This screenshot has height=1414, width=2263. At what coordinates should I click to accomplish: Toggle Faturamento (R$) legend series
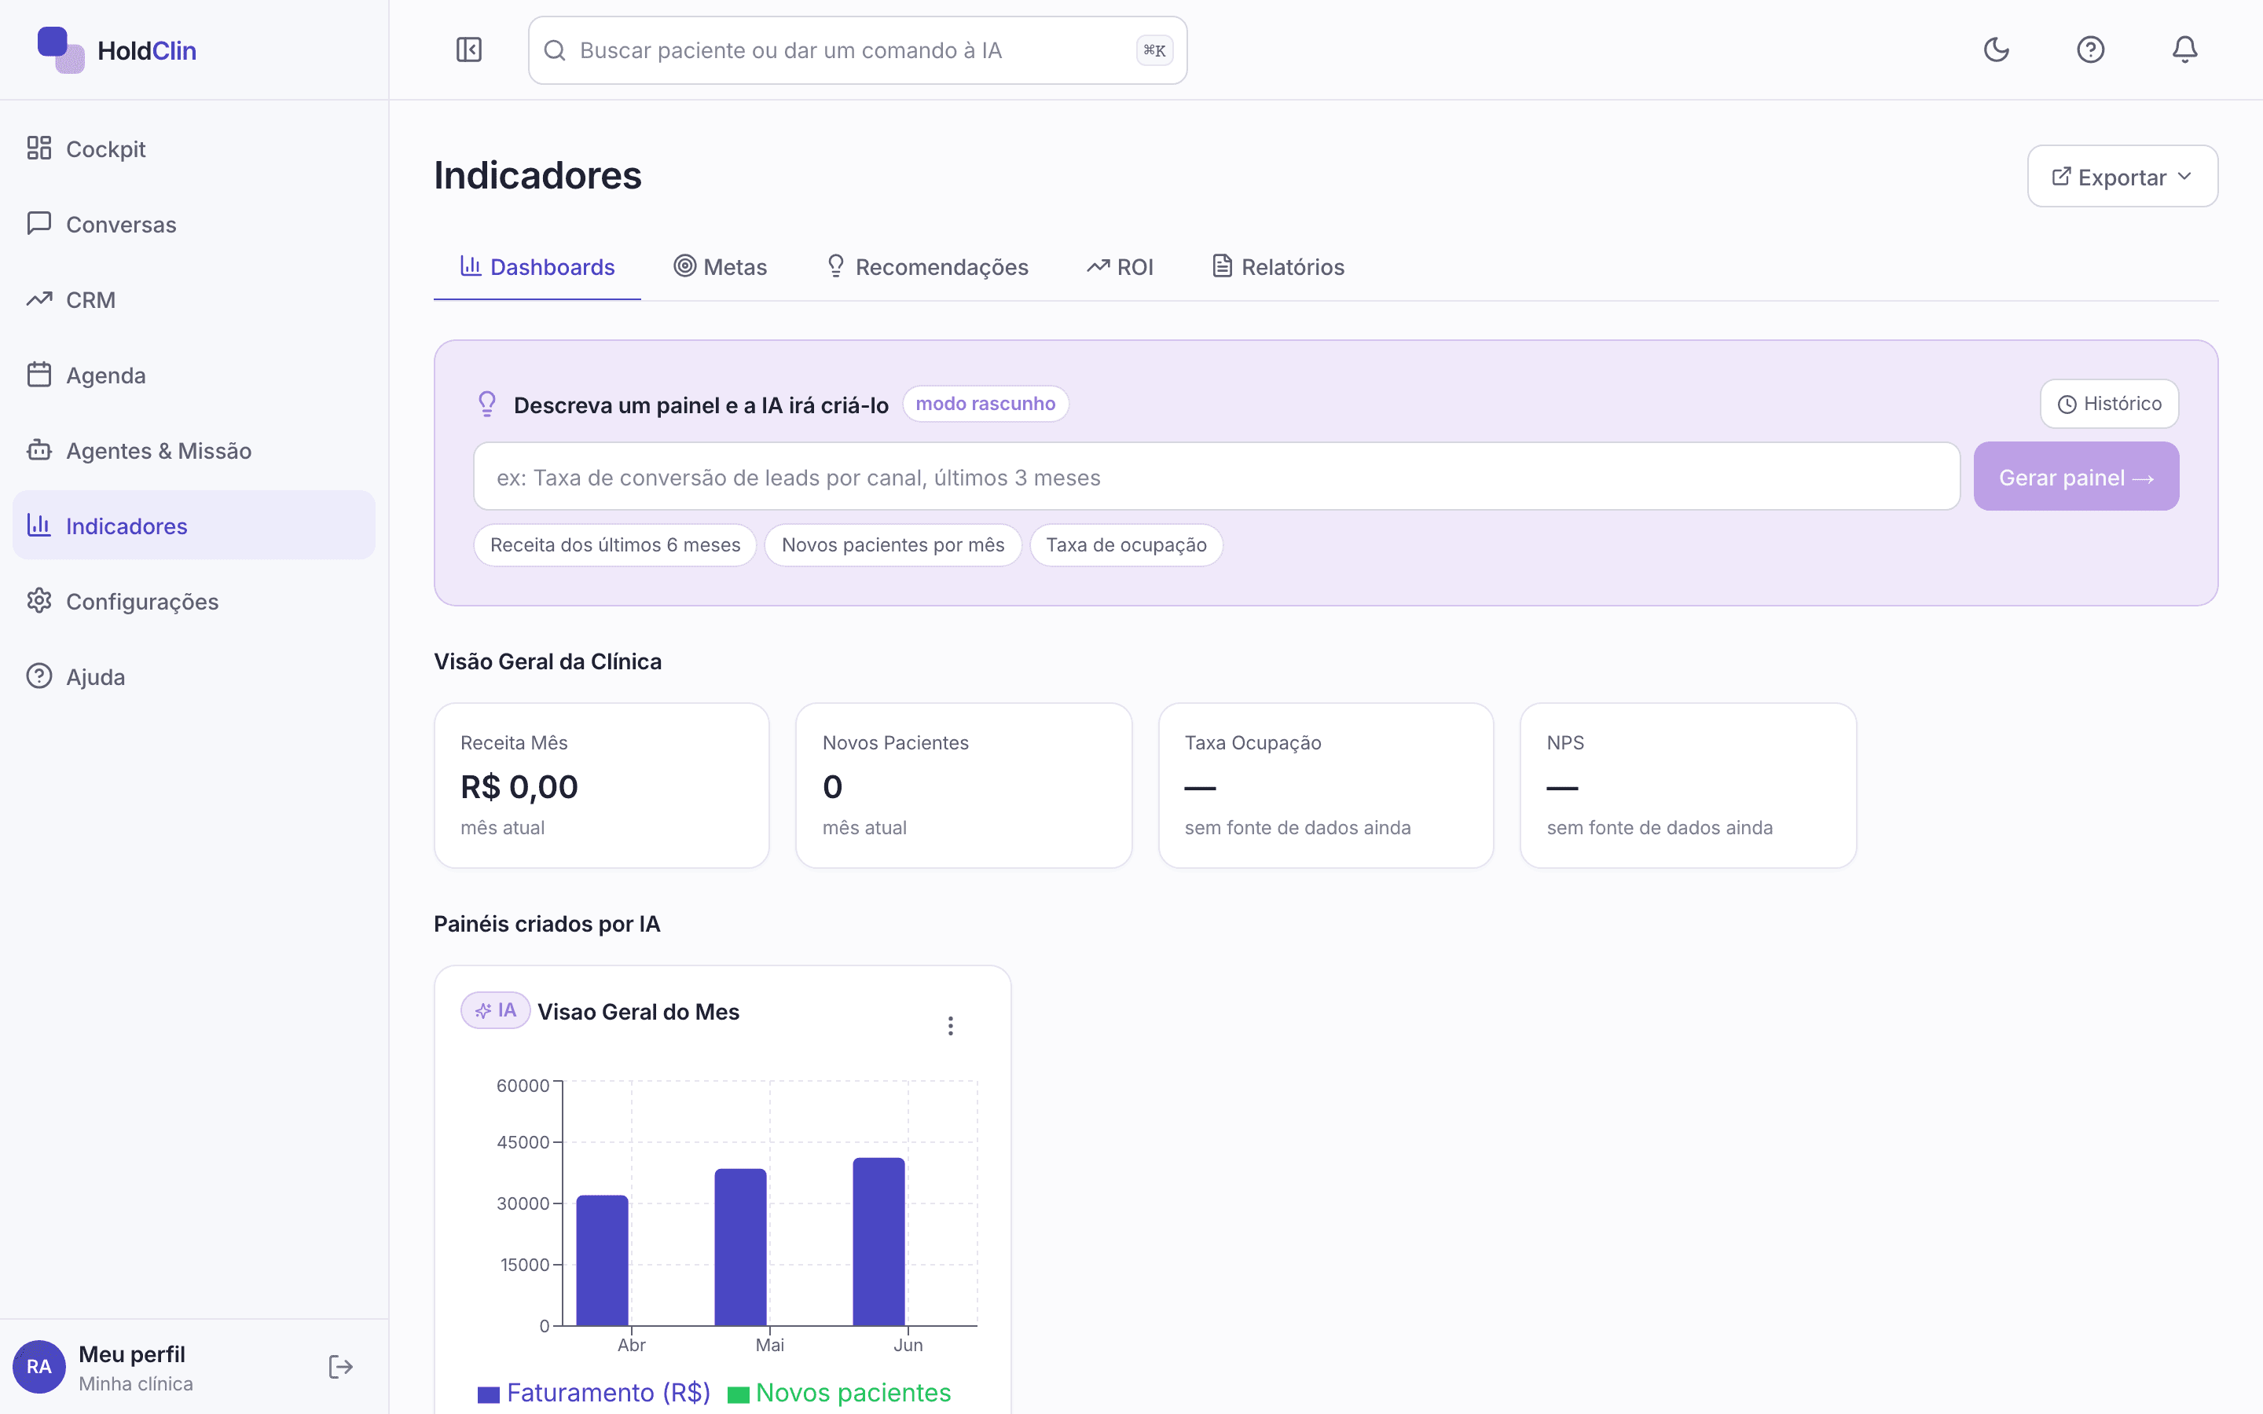pyautogui.click(x=594, y=1393)
